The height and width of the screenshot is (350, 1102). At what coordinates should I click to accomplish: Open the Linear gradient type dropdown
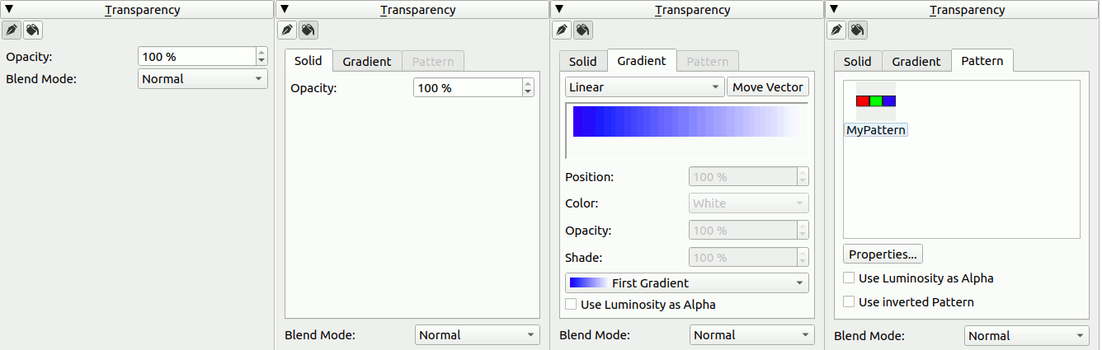pyautogui.click(x=644, y=87)
